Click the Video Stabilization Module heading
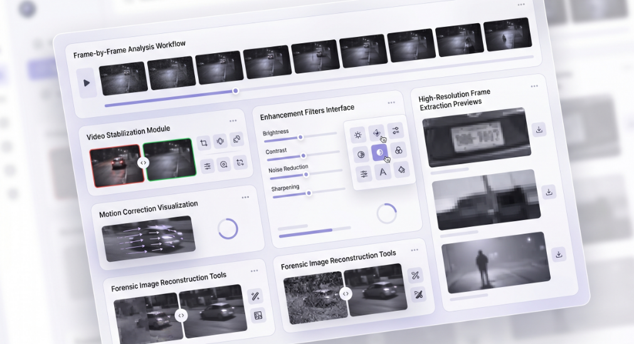The height and width of the screenshot is (344, 634). click(x=128, y=133)
